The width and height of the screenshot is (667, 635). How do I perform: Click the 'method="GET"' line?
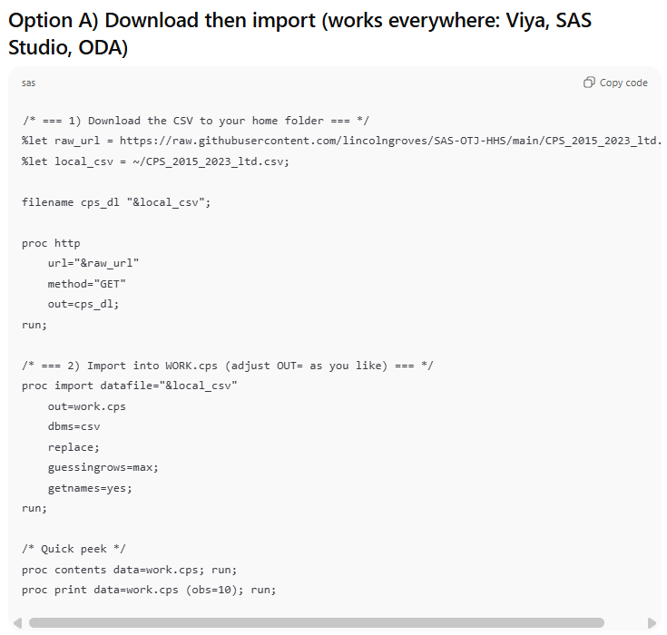click(87, 284)
